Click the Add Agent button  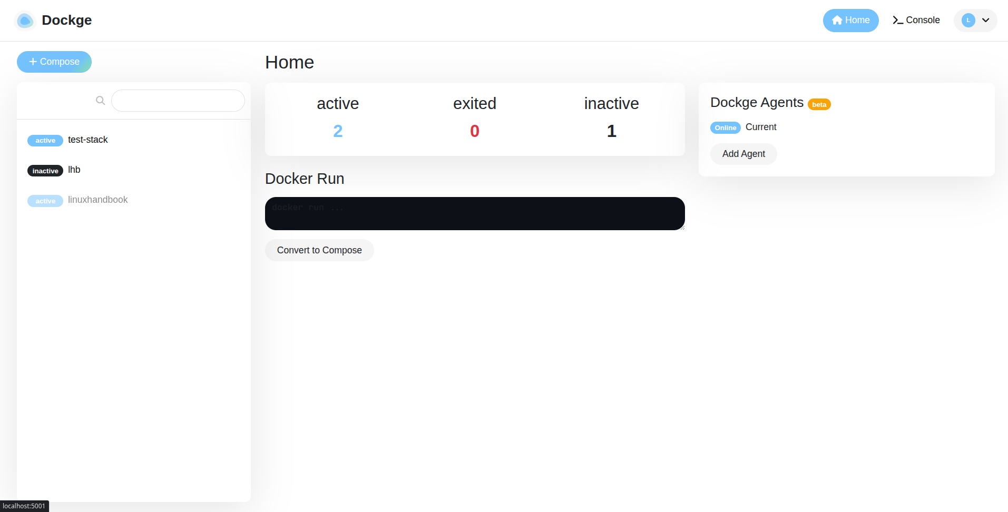click(743, 154)
